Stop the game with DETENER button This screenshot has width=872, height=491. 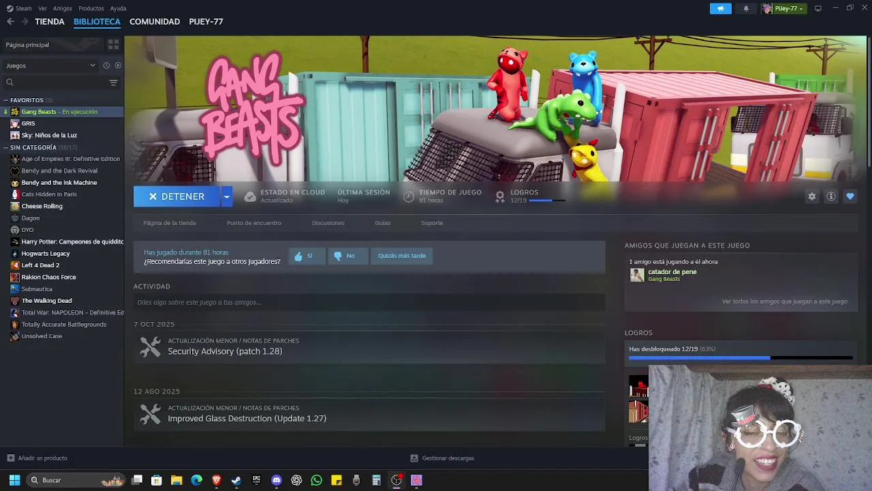pyautogui.click(x=176, y=196)
